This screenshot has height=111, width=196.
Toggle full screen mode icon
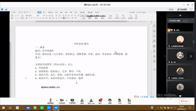191,9
